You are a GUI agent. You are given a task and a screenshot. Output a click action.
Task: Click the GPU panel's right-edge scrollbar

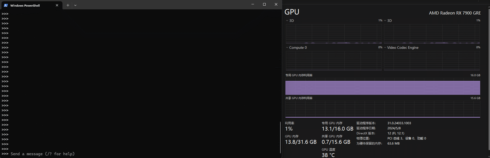click(x=489, y=76)
